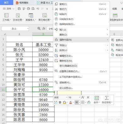Screen dimensions: 123x124
Task: Choose 定义名称(A) in context menu
Action: [x=81, y=88]
